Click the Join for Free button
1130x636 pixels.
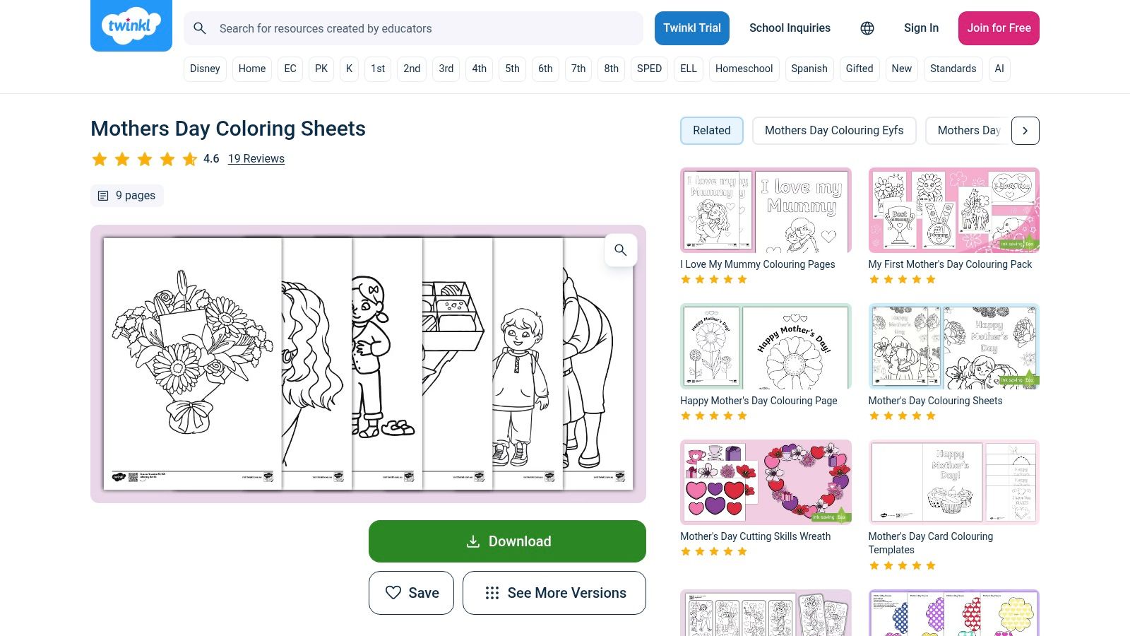pos(999,28)
